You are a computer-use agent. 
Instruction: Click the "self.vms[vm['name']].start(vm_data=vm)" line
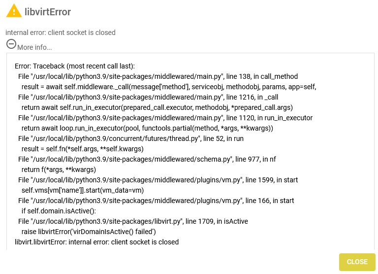click(x=83, y=191)
